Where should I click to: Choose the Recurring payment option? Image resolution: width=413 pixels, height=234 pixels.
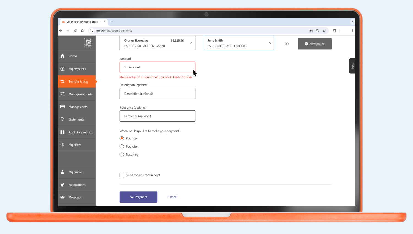122,155
